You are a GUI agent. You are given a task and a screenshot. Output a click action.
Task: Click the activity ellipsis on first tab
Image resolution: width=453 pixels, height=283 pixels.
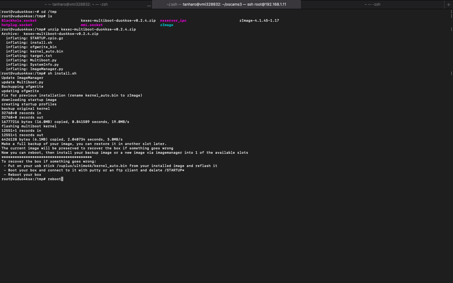pos(149,5)
